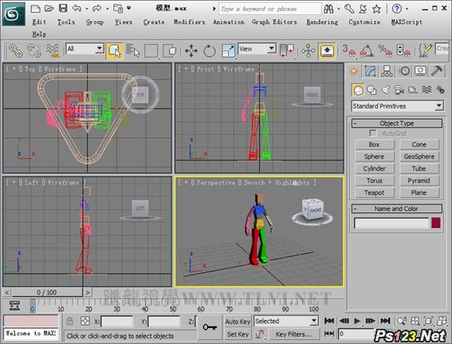This screenshot has height=344, width=452.
Task: Switch to the Utilities hammer tab
Action: pyautogui.click(x=437, y=71)
